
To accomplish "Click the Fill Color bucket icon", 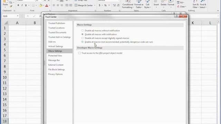I will click(41, 6).
